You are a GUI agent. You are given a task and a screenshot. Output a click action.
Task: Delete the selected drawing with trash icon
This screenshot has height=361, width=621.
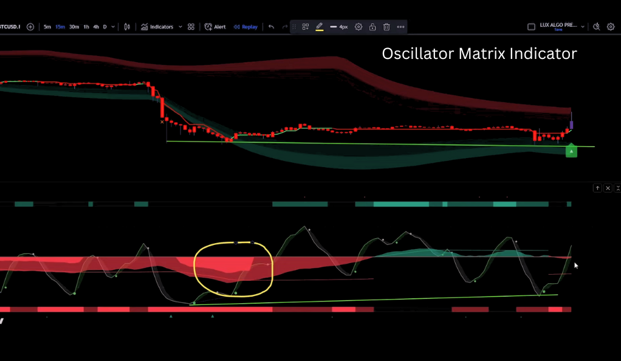tap(386, 27)
